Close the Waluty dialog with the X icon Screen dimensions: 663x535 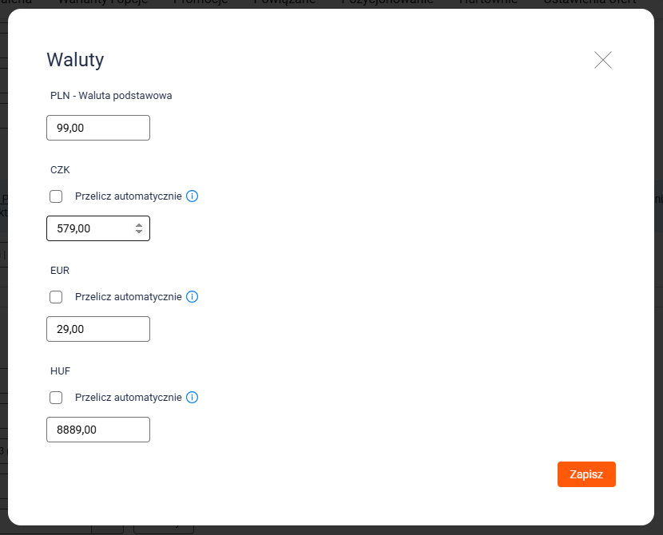tap(603, 60)
